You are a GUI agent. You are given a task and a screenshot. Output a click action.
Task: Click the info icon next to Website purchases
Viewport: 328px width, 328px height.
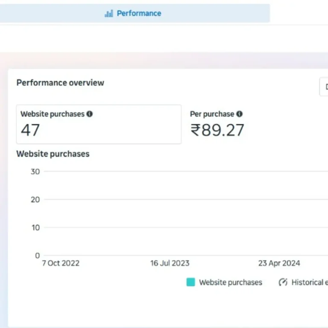90,114
